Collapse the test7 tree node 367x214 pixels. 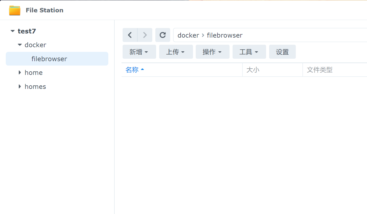(12, 31)
